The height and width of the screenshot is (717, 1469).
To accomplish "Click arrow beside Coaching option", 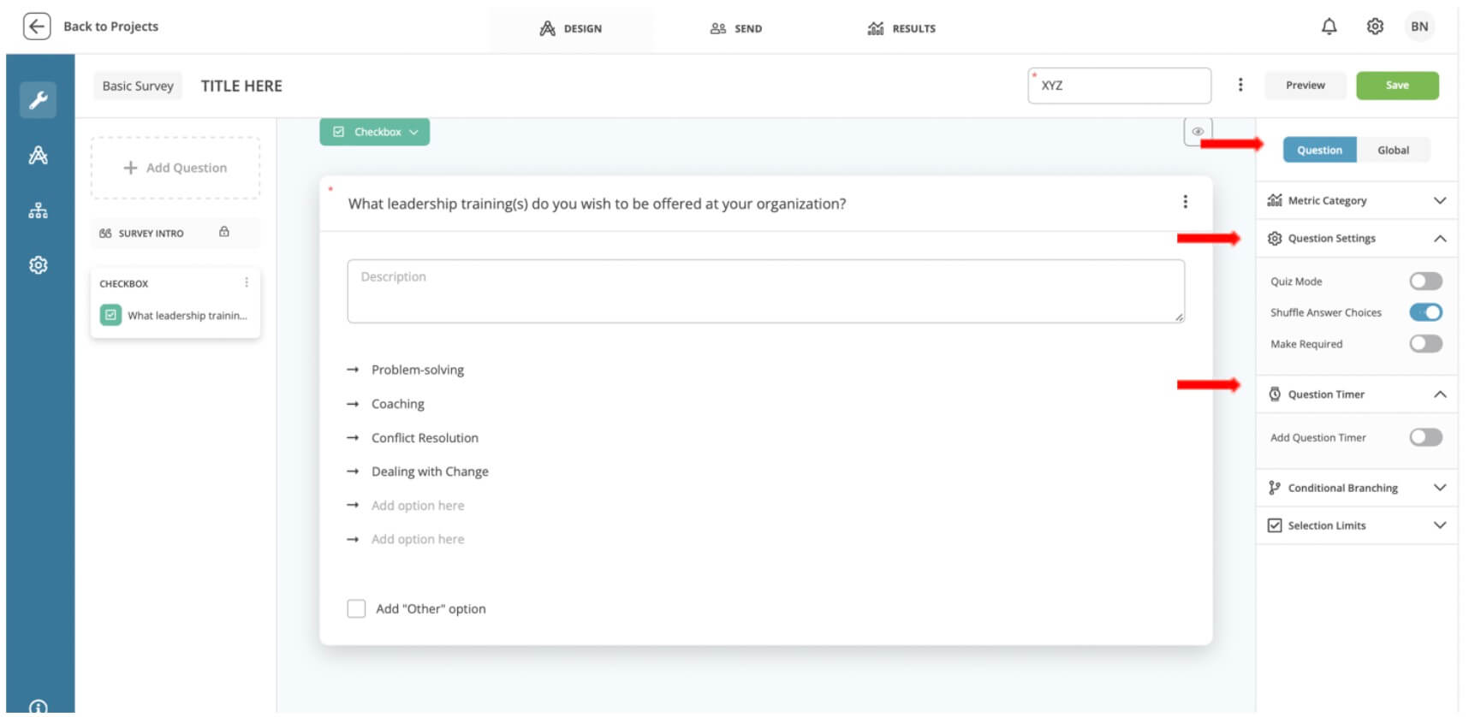I will pyautogui.click(x=353, y=404).
